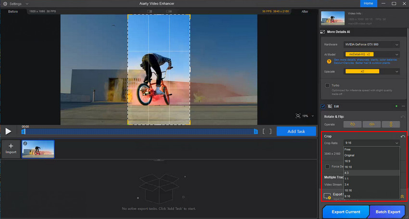Go to the Home tab
The height and width of the screenshot is (219, 409).
pyautogui.click(x=368, y=3)
